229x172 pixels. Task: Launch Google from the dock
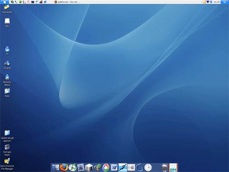click(x=139, y=167)
